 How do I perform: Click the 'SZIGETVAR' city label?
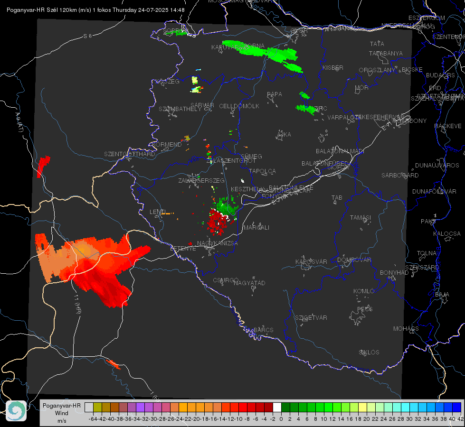point(311,318)
